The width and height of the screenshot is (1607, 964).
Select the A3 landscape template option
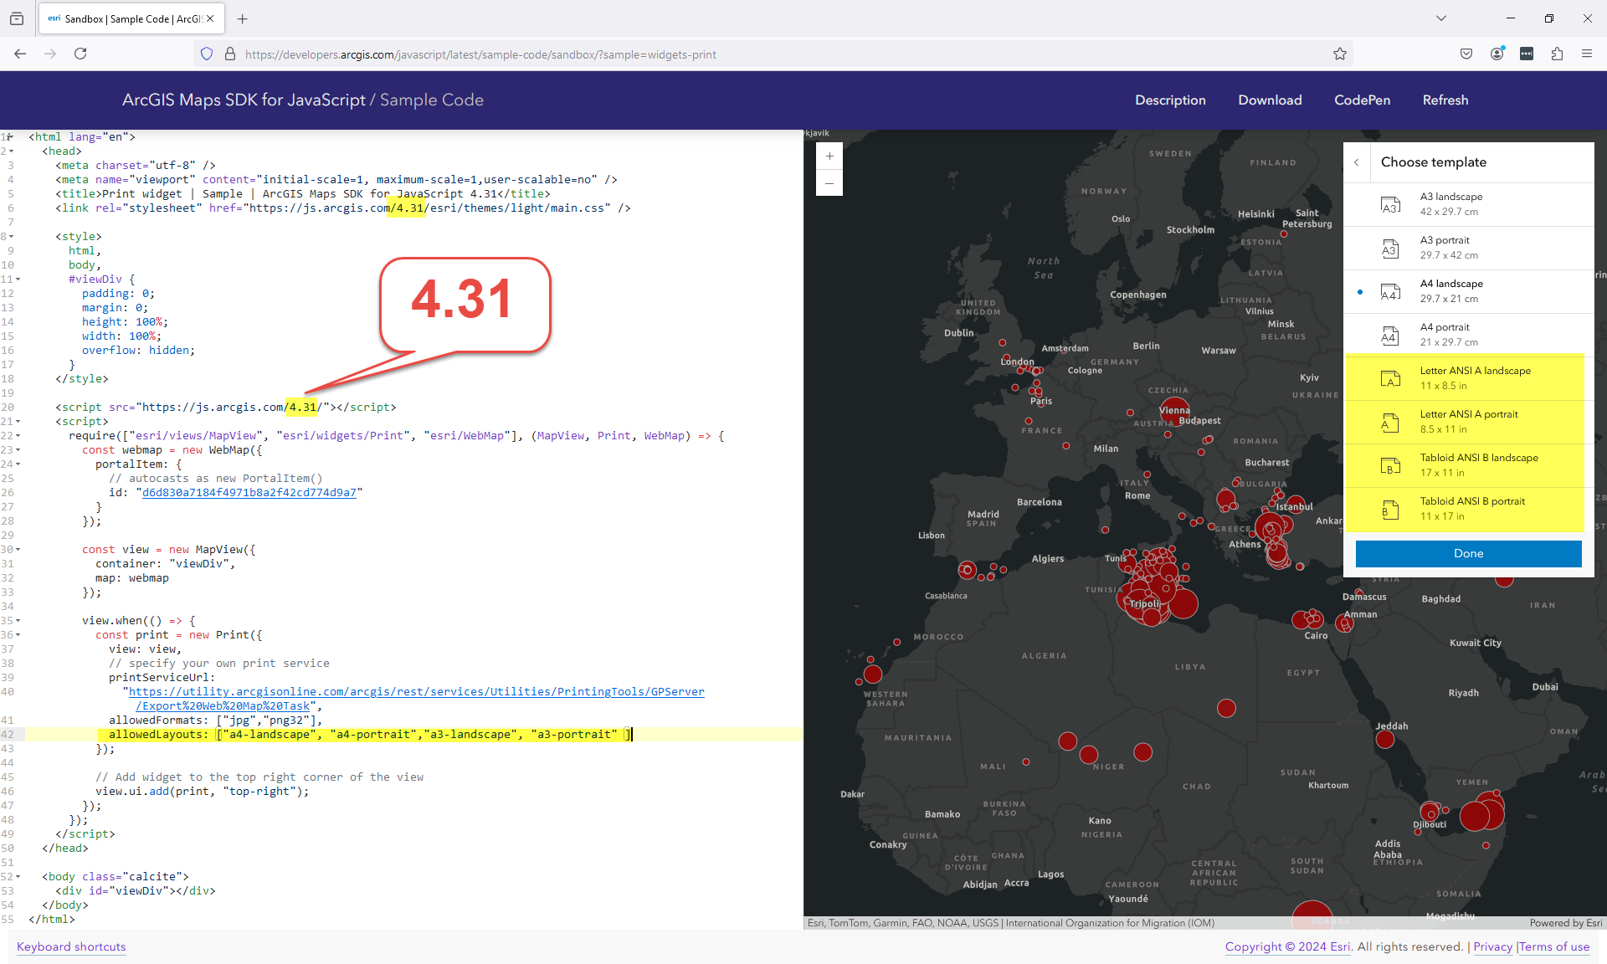coord(1469,204)
